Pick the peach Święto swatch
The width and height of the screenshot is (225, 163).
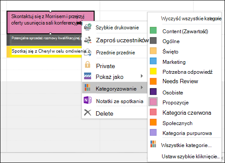pos(153,51)
